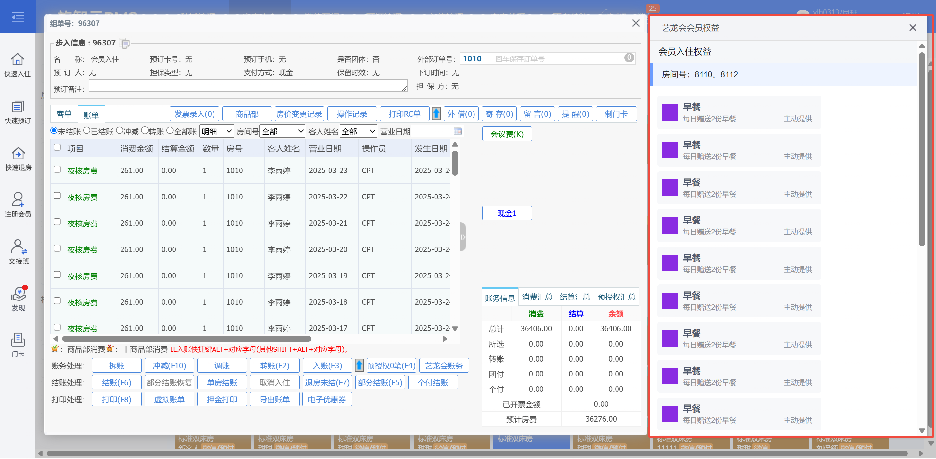Close the 组单号 96307 dialog

[x=635, y=23]
